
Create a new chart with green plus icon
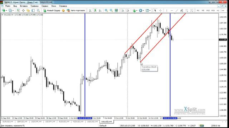[x=4, y=10]
